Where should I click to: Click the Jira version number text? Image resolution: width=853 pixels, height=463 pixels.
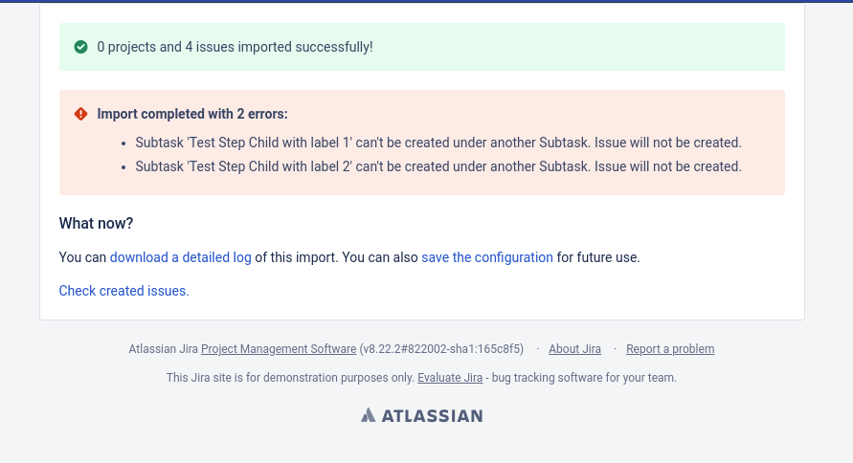click(441, 349)
